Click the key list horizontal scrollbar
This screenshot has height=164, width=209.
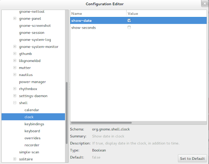pos(101,123)
